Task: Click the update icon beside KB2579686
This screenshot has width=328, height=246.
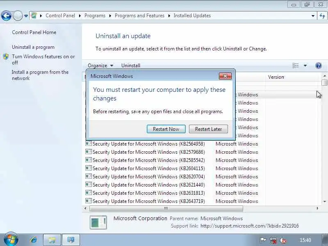Action: coord(89,152)
